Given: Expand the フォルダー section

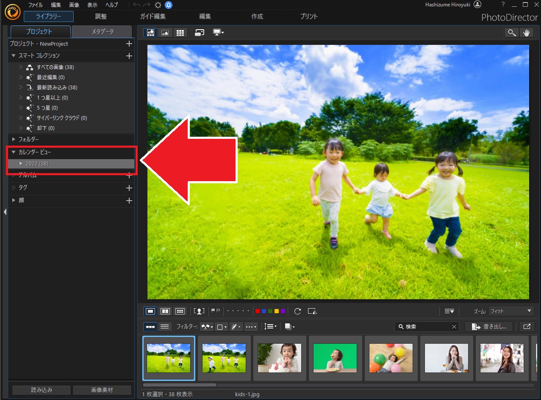Looking at the screenshot, I should (x=14, y=139).
